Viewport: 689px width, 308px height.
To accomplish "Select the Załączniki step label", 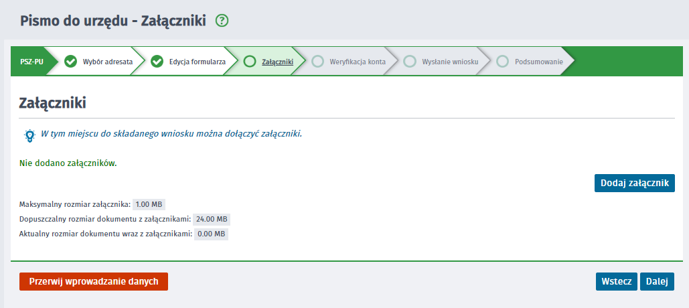I will tap(278, 62).
